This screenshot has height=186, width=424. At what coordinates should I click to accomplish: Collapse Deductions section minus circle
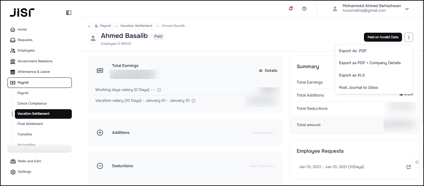[x=100, y=166]
